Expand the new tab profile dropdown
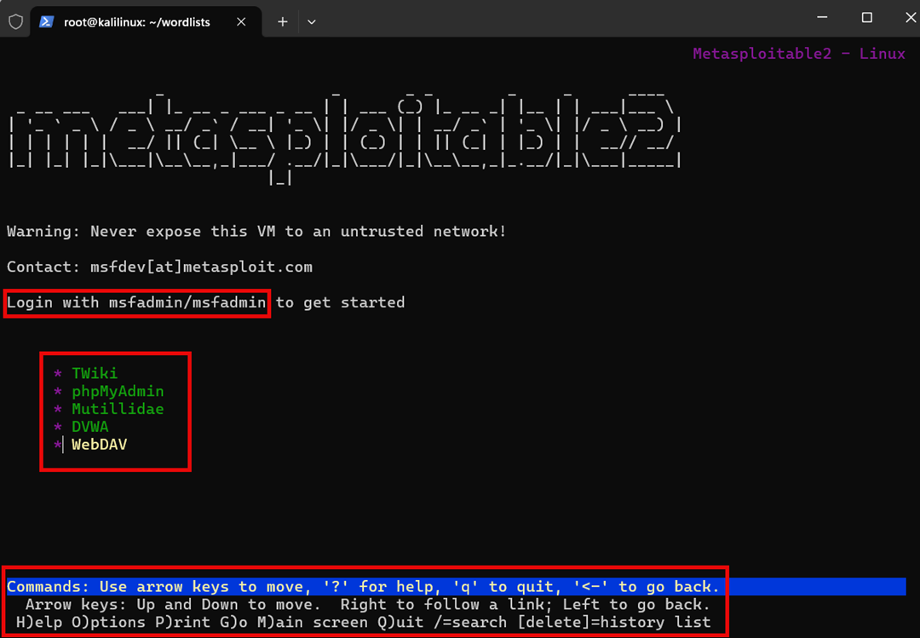The height and width of the screenshot is (638, 920). 312,21
